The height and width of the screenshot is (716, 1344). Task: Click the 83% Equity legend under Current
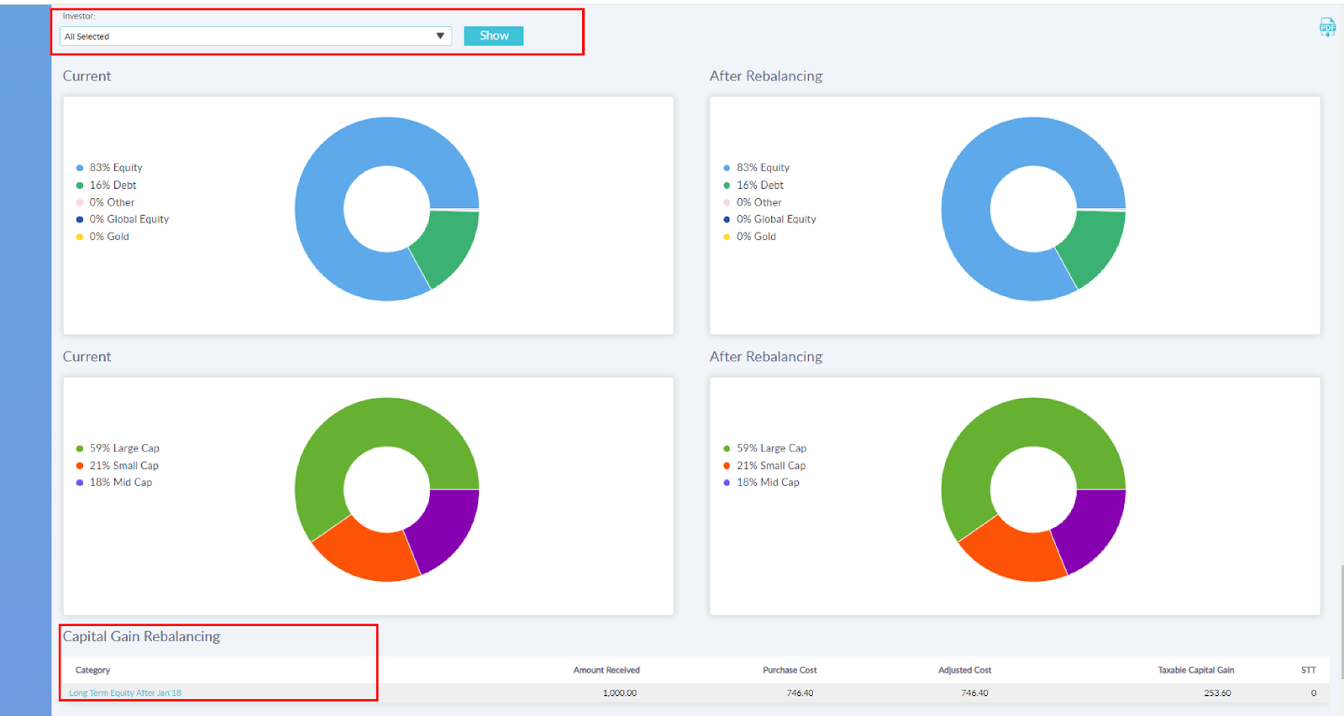pyautogui.click(x=109, y=168)
